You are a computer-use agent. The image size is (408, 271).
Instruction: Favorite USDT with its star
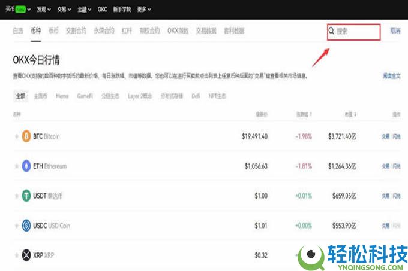17,196
